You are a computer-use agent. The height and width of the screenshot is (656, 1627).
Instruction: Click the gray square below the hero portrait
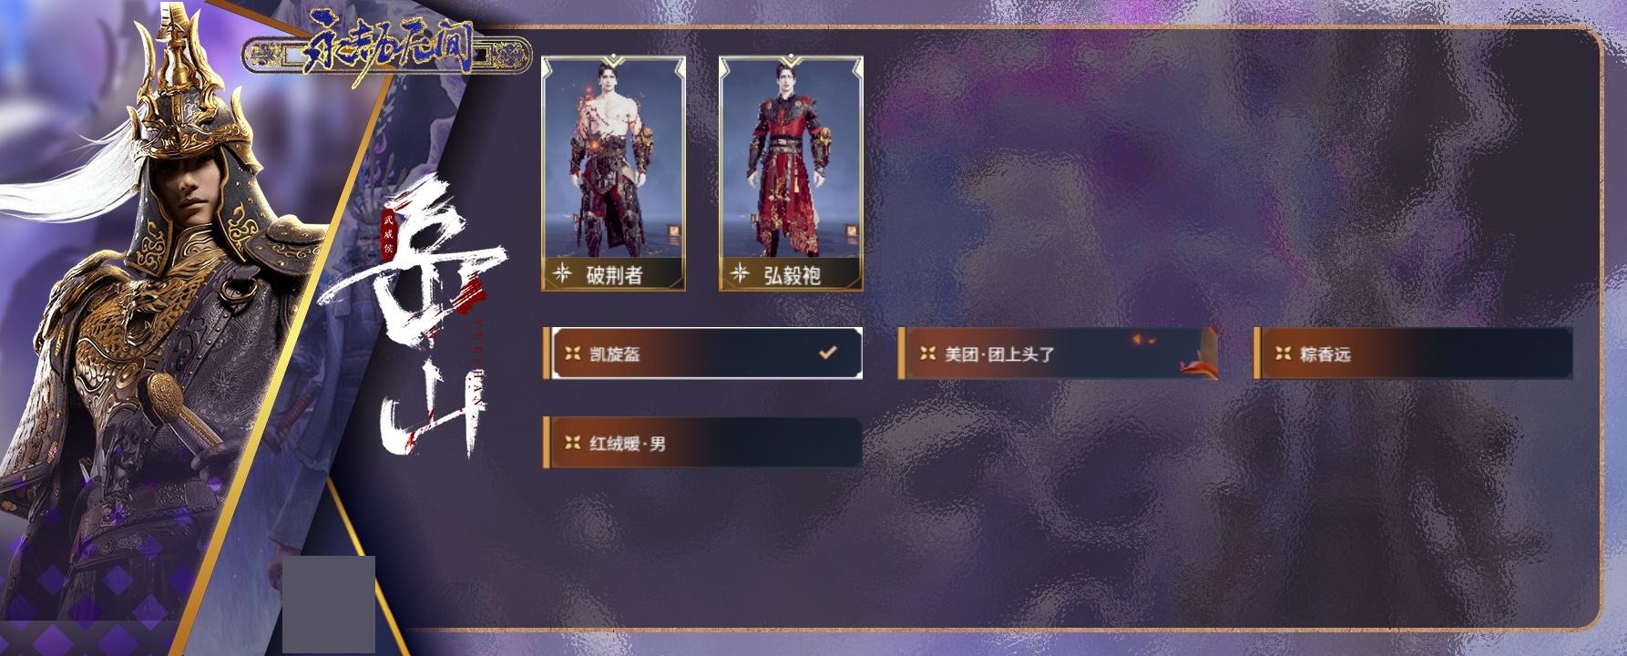(329, 604)
